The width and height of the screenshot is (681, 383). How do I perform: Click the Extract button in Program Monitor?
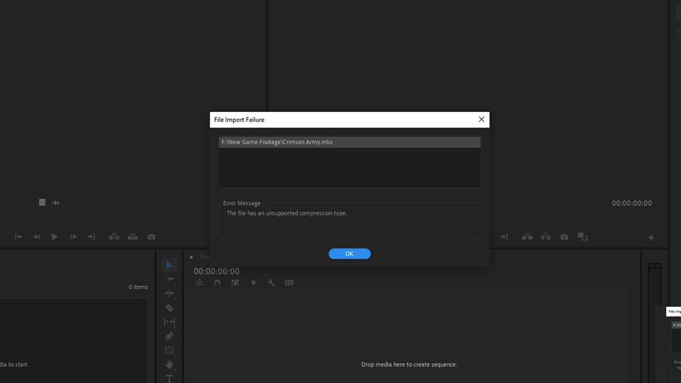[x=546, y=237]
